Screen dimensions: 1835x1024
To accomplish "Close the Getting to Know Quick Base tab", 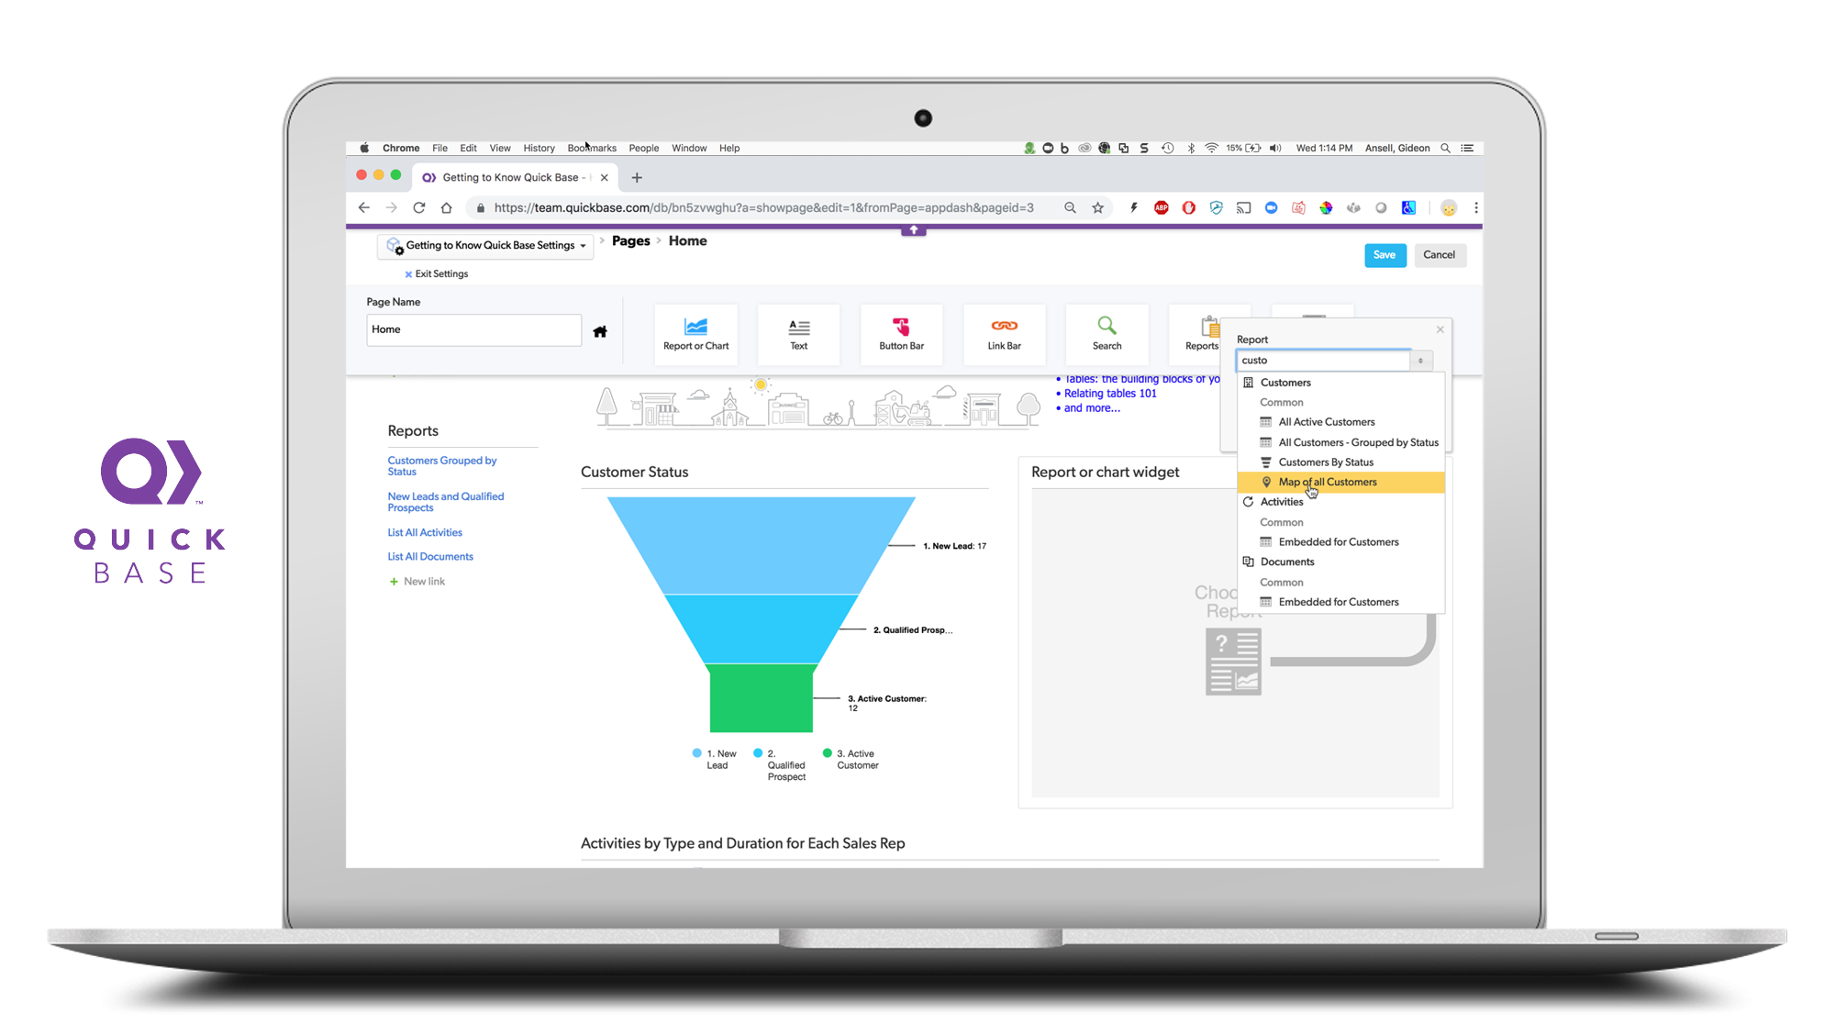I will coord(604,177).
